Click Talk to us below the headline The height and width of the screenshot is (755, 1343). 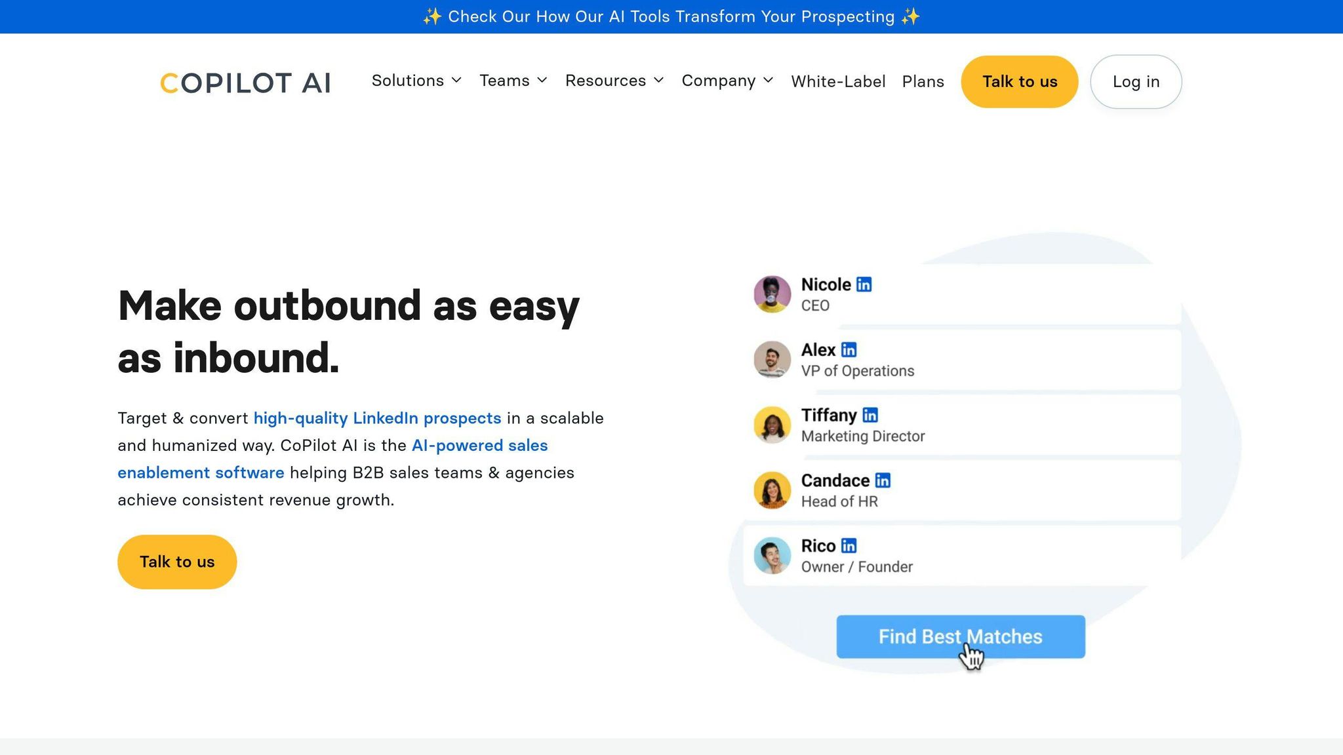(x=177, y=562)
